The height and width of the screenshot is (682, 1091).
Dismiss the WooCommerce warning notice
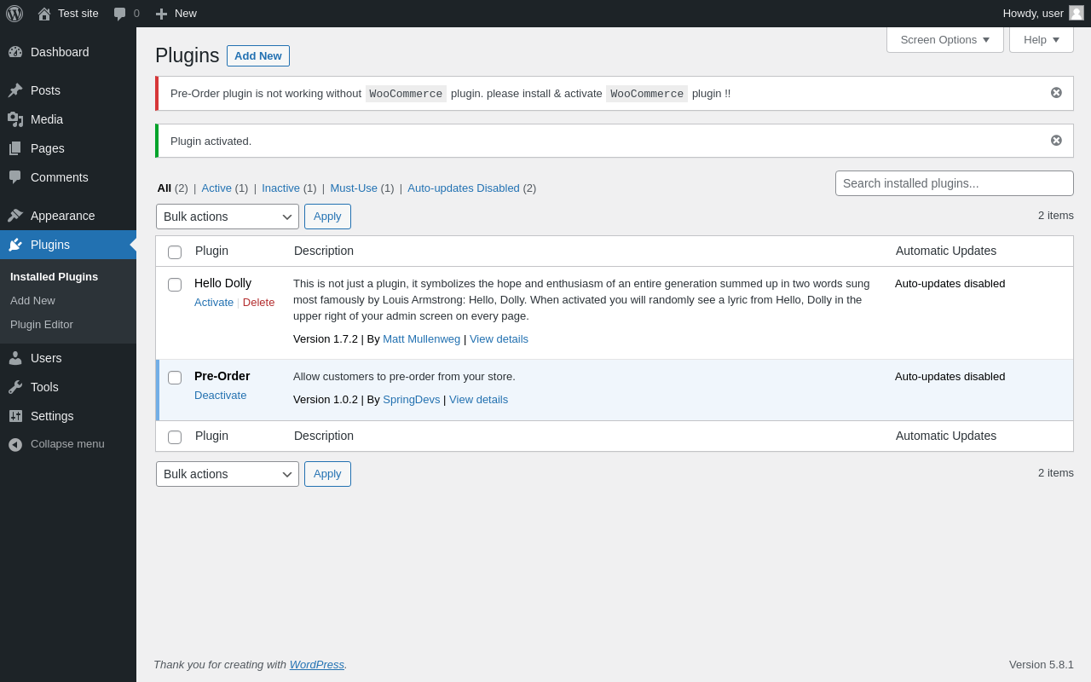[x=1056, y=93]
